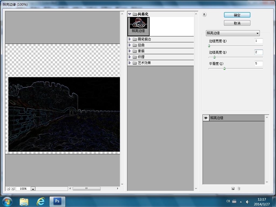Collapse the filter gallery thumbnails panel
The height and width of the screenshot is (207, 276).
204,15
